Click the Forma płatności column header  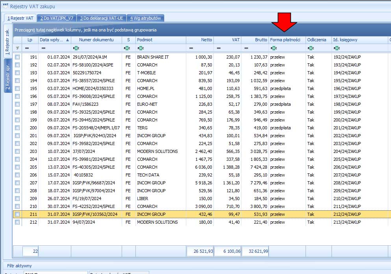[287, 40]
